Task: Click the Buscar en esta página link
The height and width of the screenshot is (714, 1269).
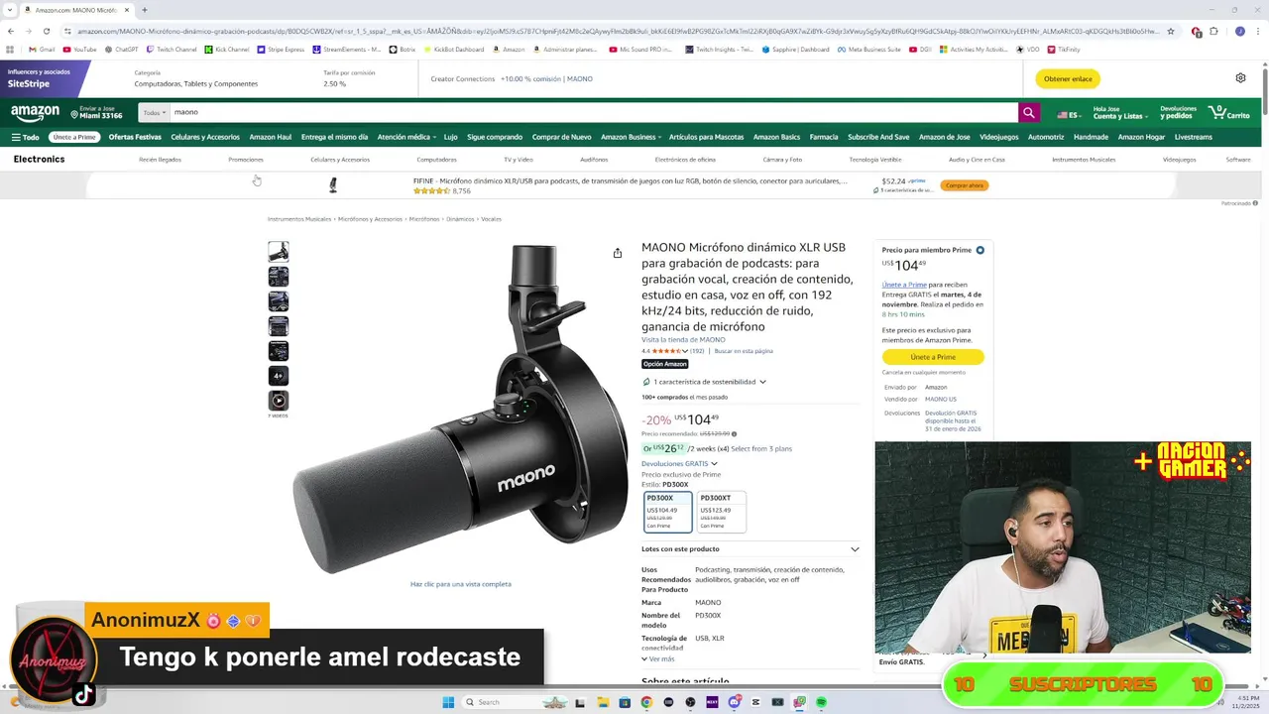Action: pyautogui.click(x=744, y=351)
